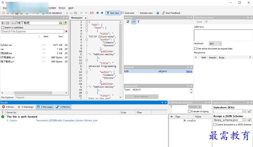Screen dimensions: 253x147
Task: Toggle the 0 Warnings filter
Action: tap(26, 107)
